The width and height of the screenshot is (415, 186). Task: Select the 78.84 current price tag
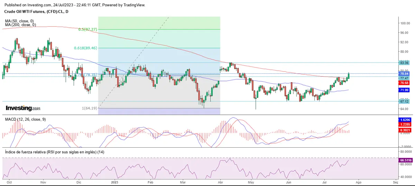click(404, 74)
